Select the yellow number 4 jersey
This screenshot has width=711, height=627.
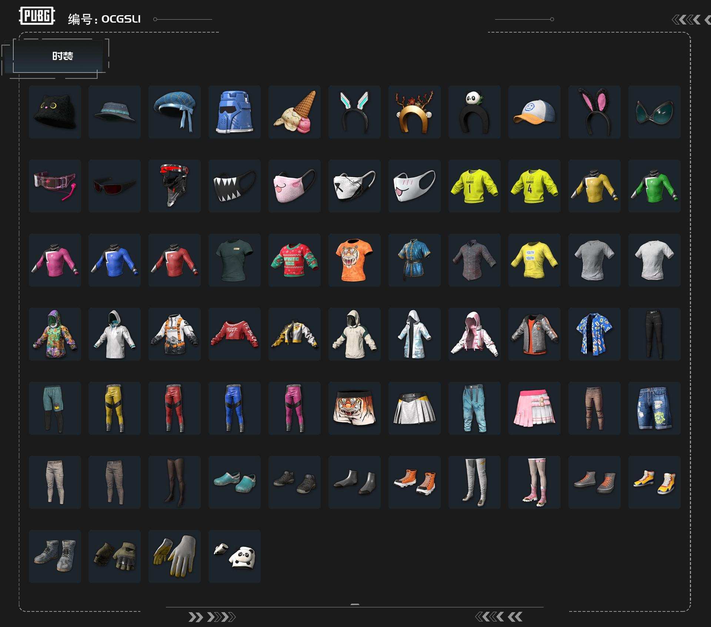[x=534, y=186]
